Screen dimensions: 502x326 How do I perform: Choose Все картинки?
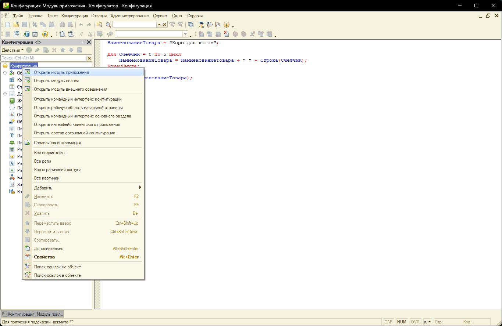pyautogui.click(x=83, y=178)
